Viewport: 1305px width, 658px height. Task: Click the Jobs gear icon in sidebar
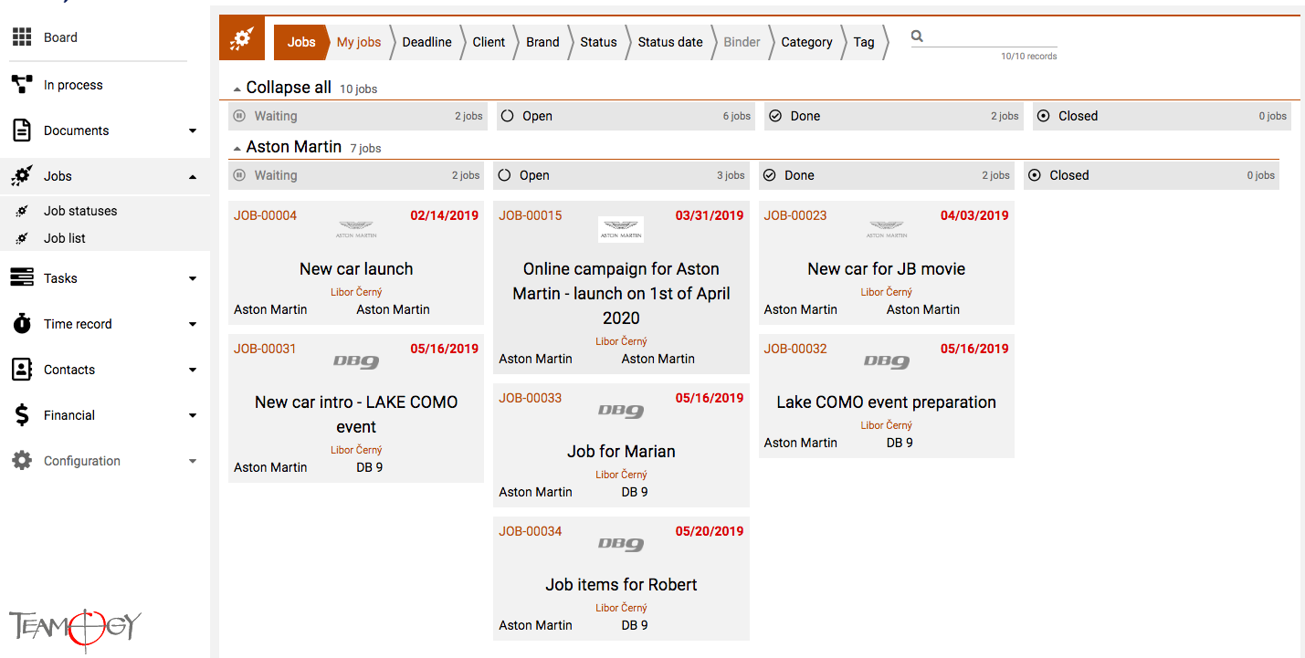21,176
